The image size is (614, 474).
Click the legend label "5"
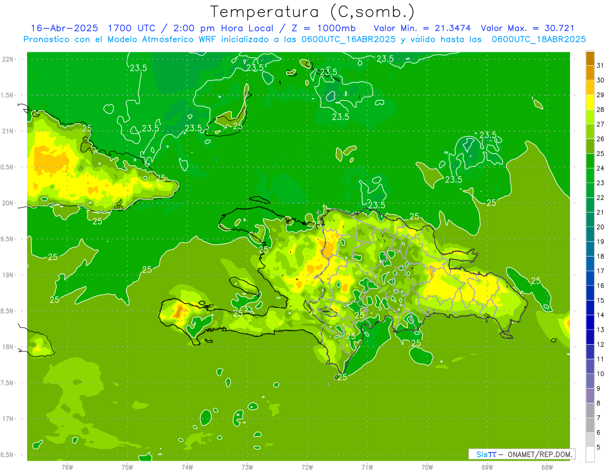(x=599, y=447)
